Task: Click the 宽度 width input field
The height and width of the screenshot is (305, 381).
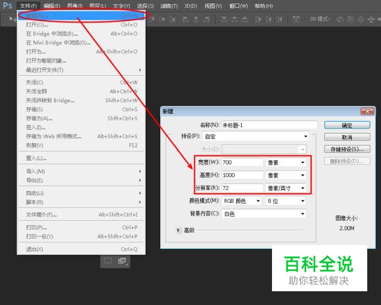Action: tap(242, 162)
